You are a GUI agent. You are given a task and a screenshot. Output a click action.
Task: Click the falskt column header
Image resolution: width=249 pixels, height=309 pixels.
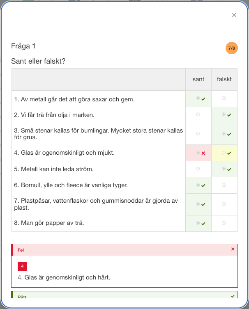(x=224, y=79)
